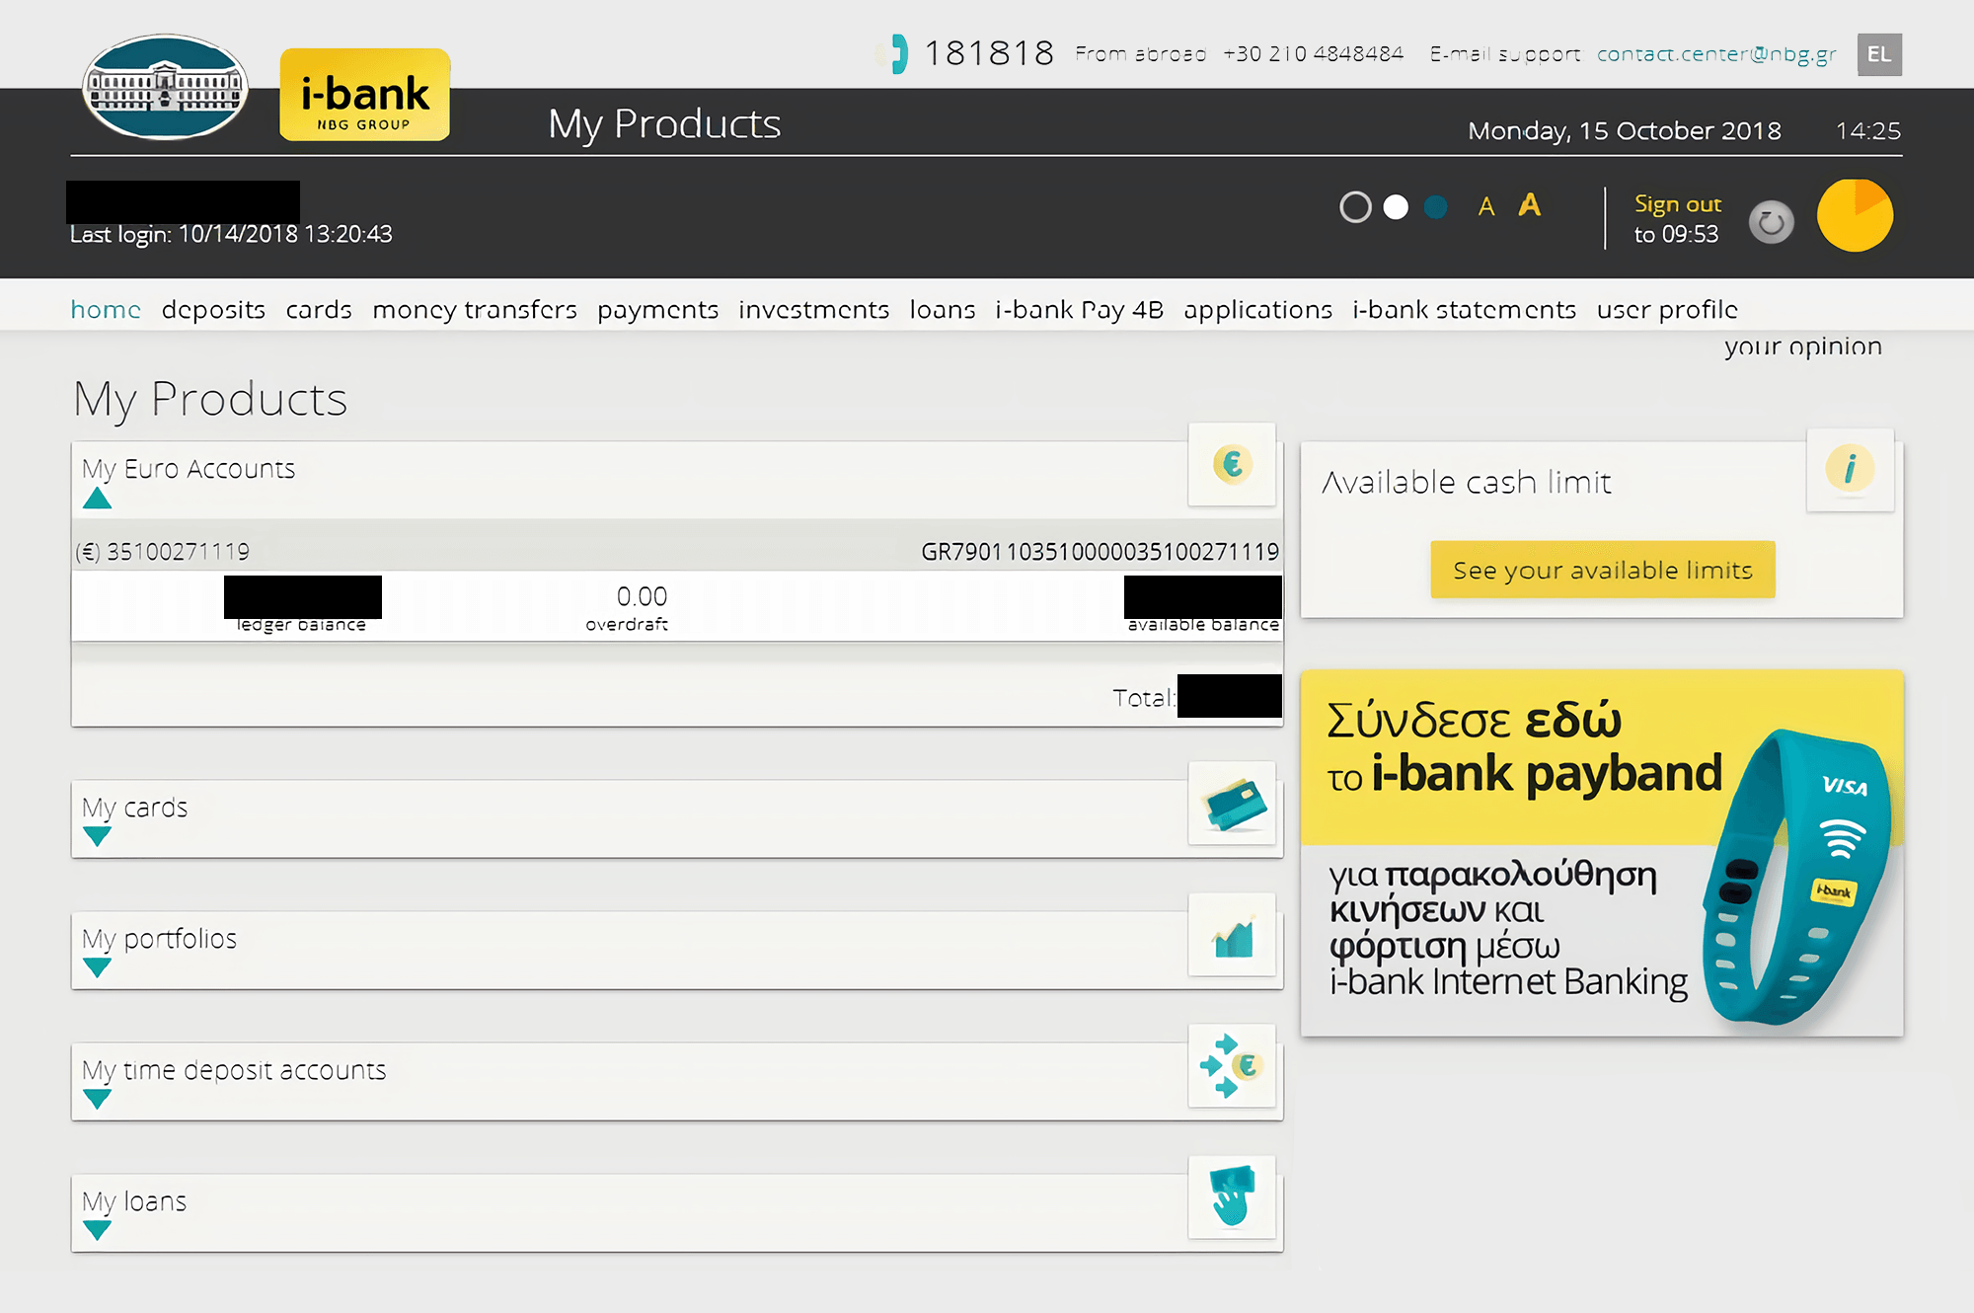Image resolution: width=1974 pixels, height=1313 pixels.
Task: Choose the smaller font size A
Action: 1486,206
